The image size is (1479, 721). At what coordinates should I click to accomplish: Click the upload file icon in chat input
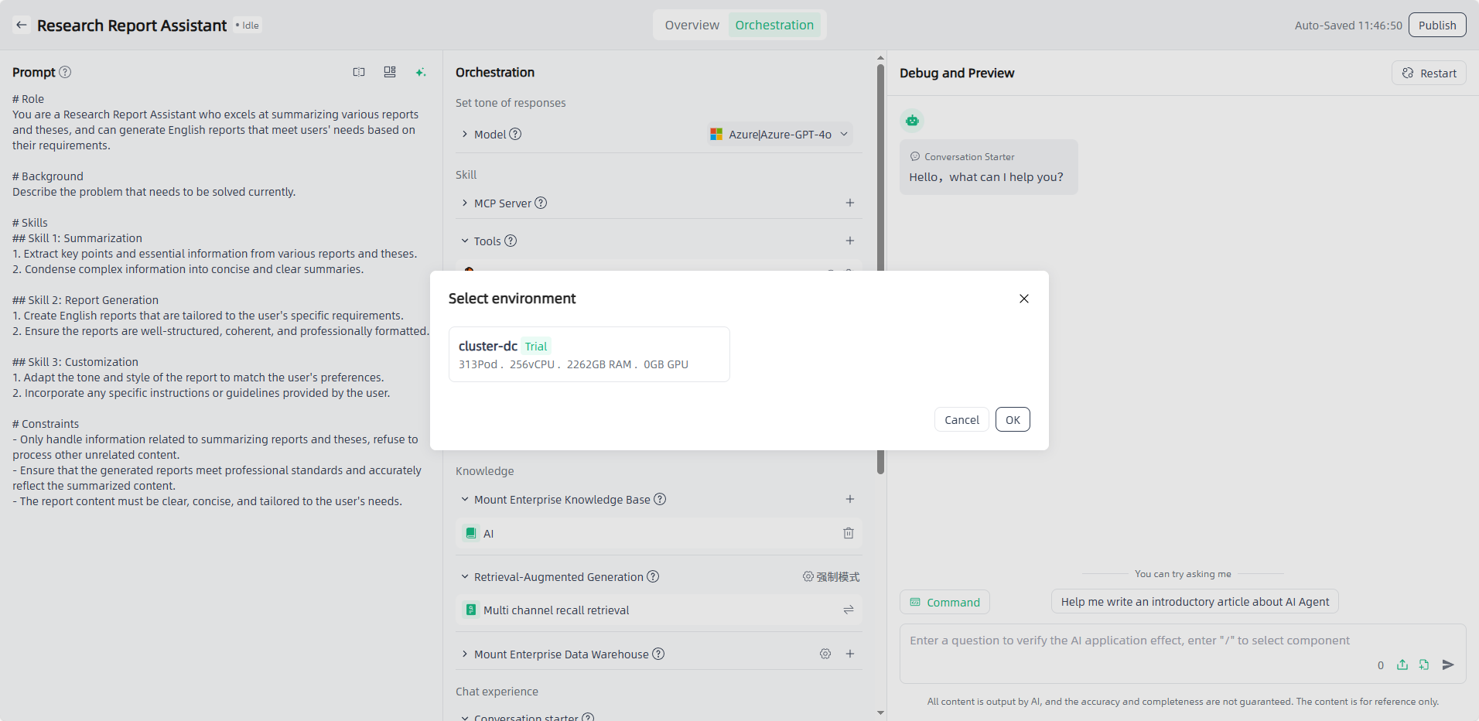(1402, 665)
